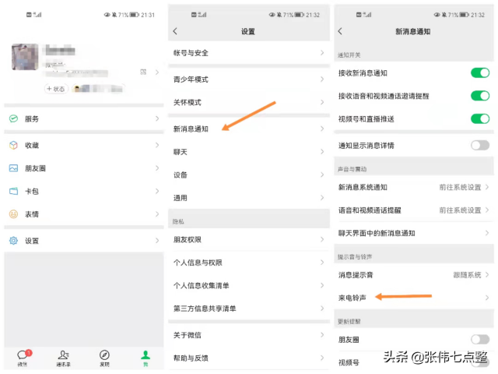Image resolution: width=498 pixels, height=374 pixels.
Task: Tap the 朋友圈 moments picture icon
Action: [x=13, y=168]
